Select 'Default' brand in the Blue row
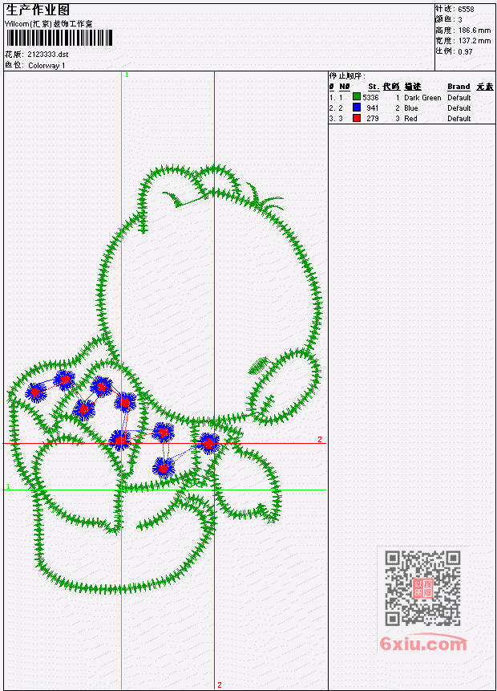Screen dimensions: 497x691 pyautogui.click(x=459, y=108)
